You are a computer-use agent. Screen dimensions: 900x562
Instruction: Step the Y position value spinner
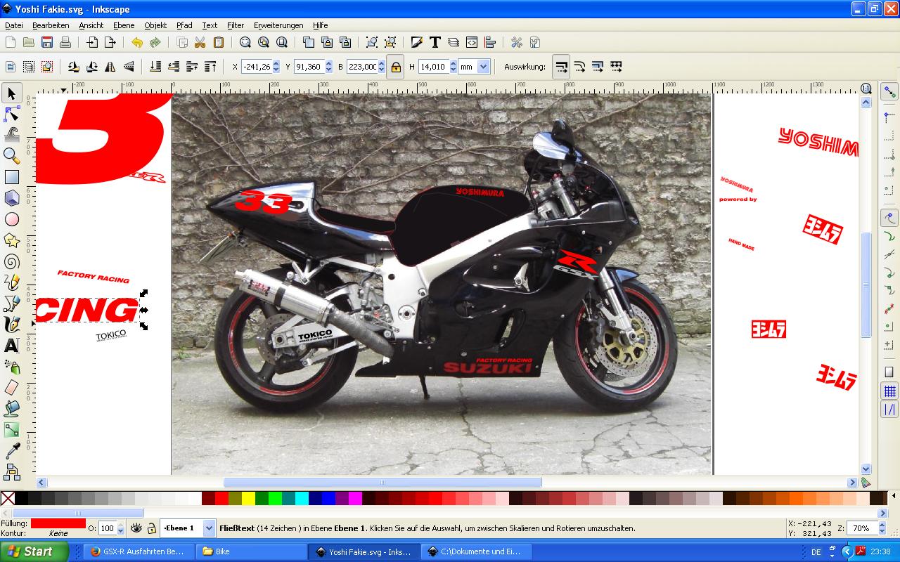point(328,67)
